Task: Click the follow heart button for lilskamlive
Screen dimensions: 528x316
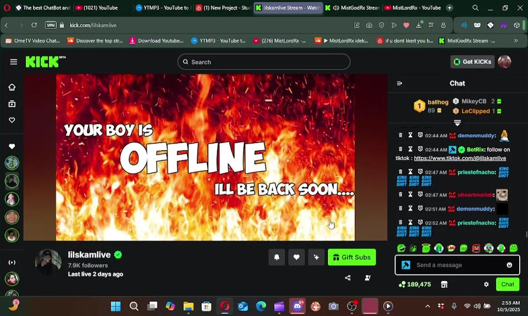Action: coord(296,257)
